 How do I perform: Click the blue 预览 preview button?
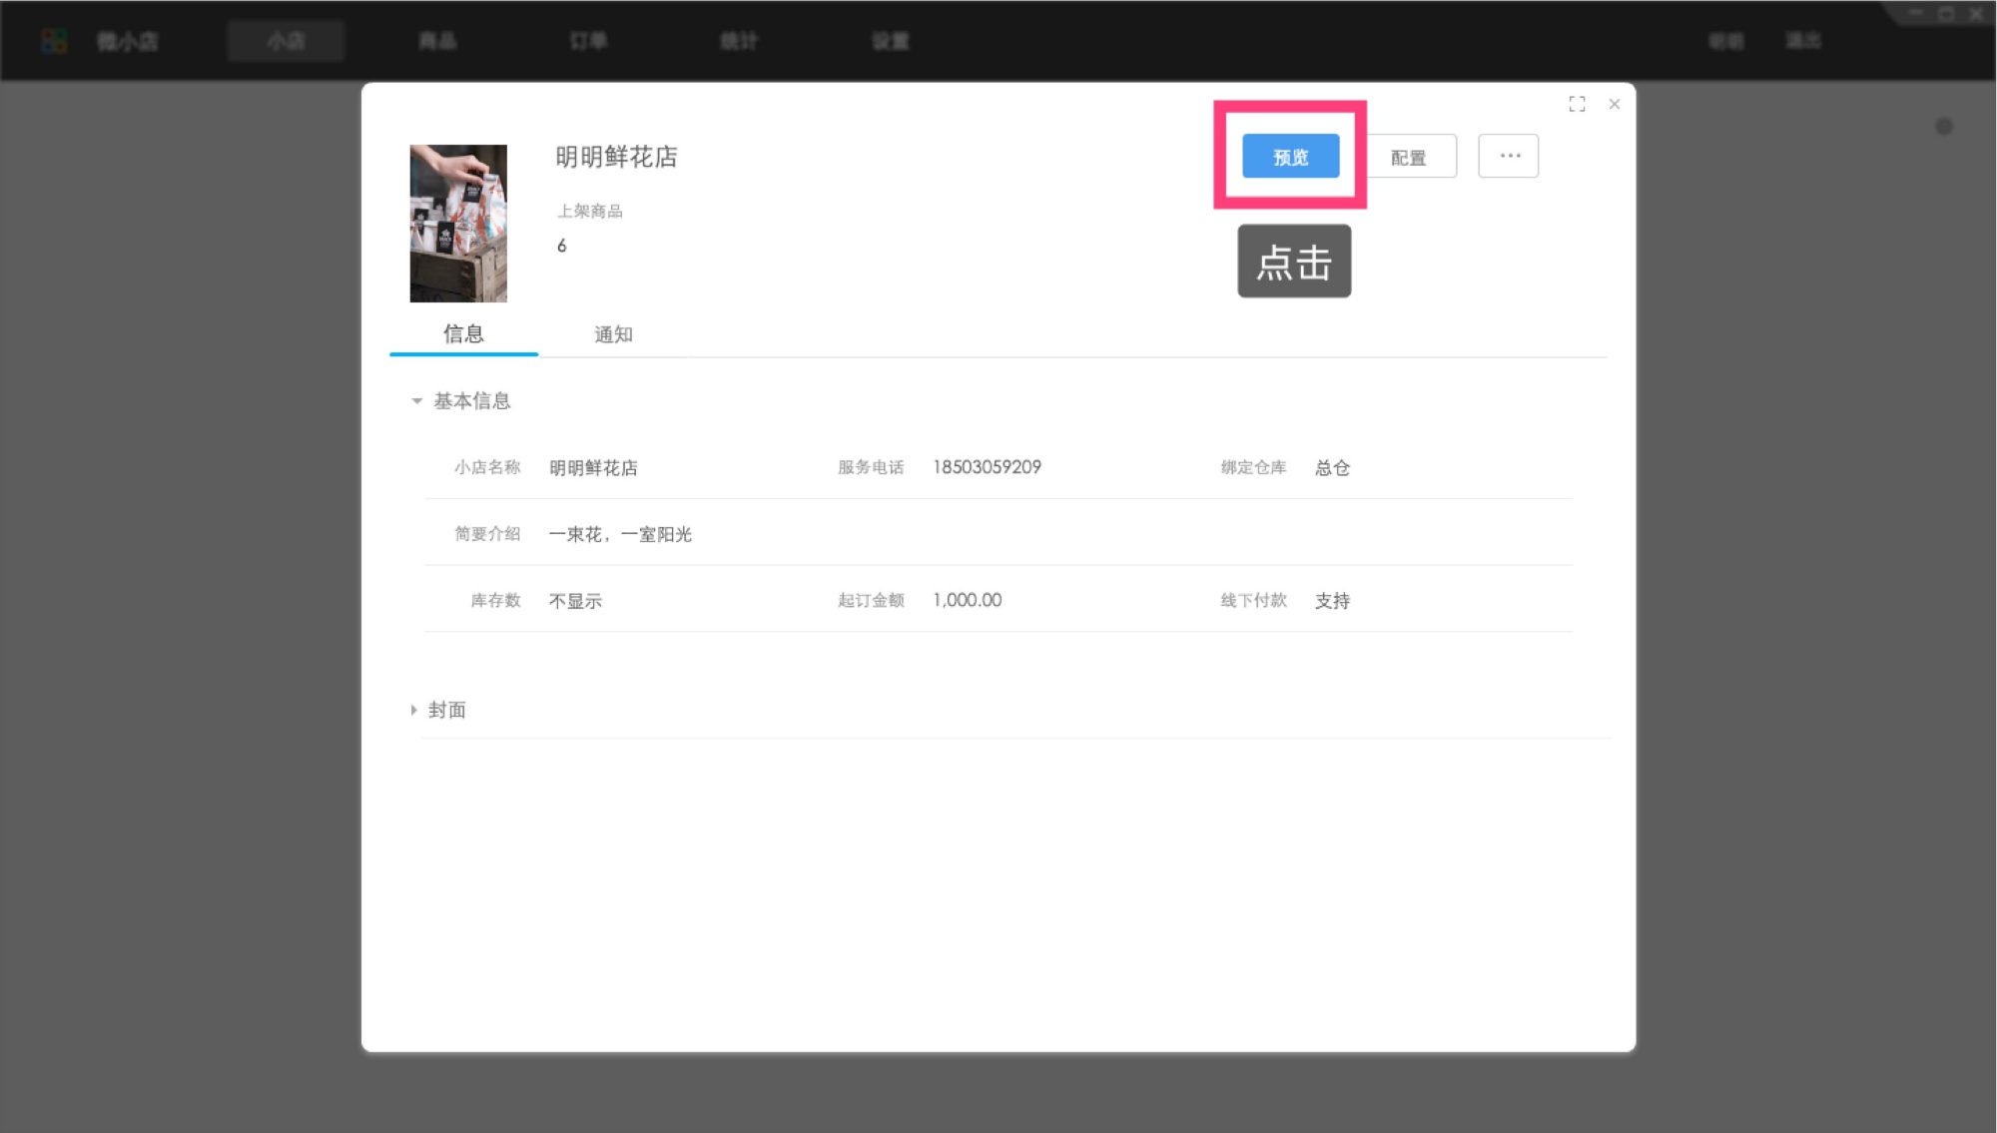1290,157
